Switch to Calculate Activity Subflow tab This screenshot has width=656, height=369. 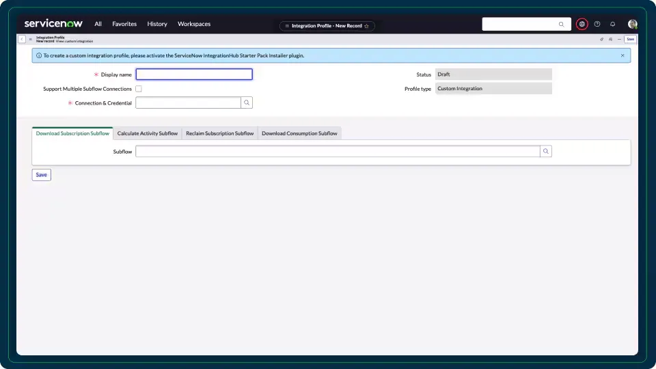(x=148, y=133)
